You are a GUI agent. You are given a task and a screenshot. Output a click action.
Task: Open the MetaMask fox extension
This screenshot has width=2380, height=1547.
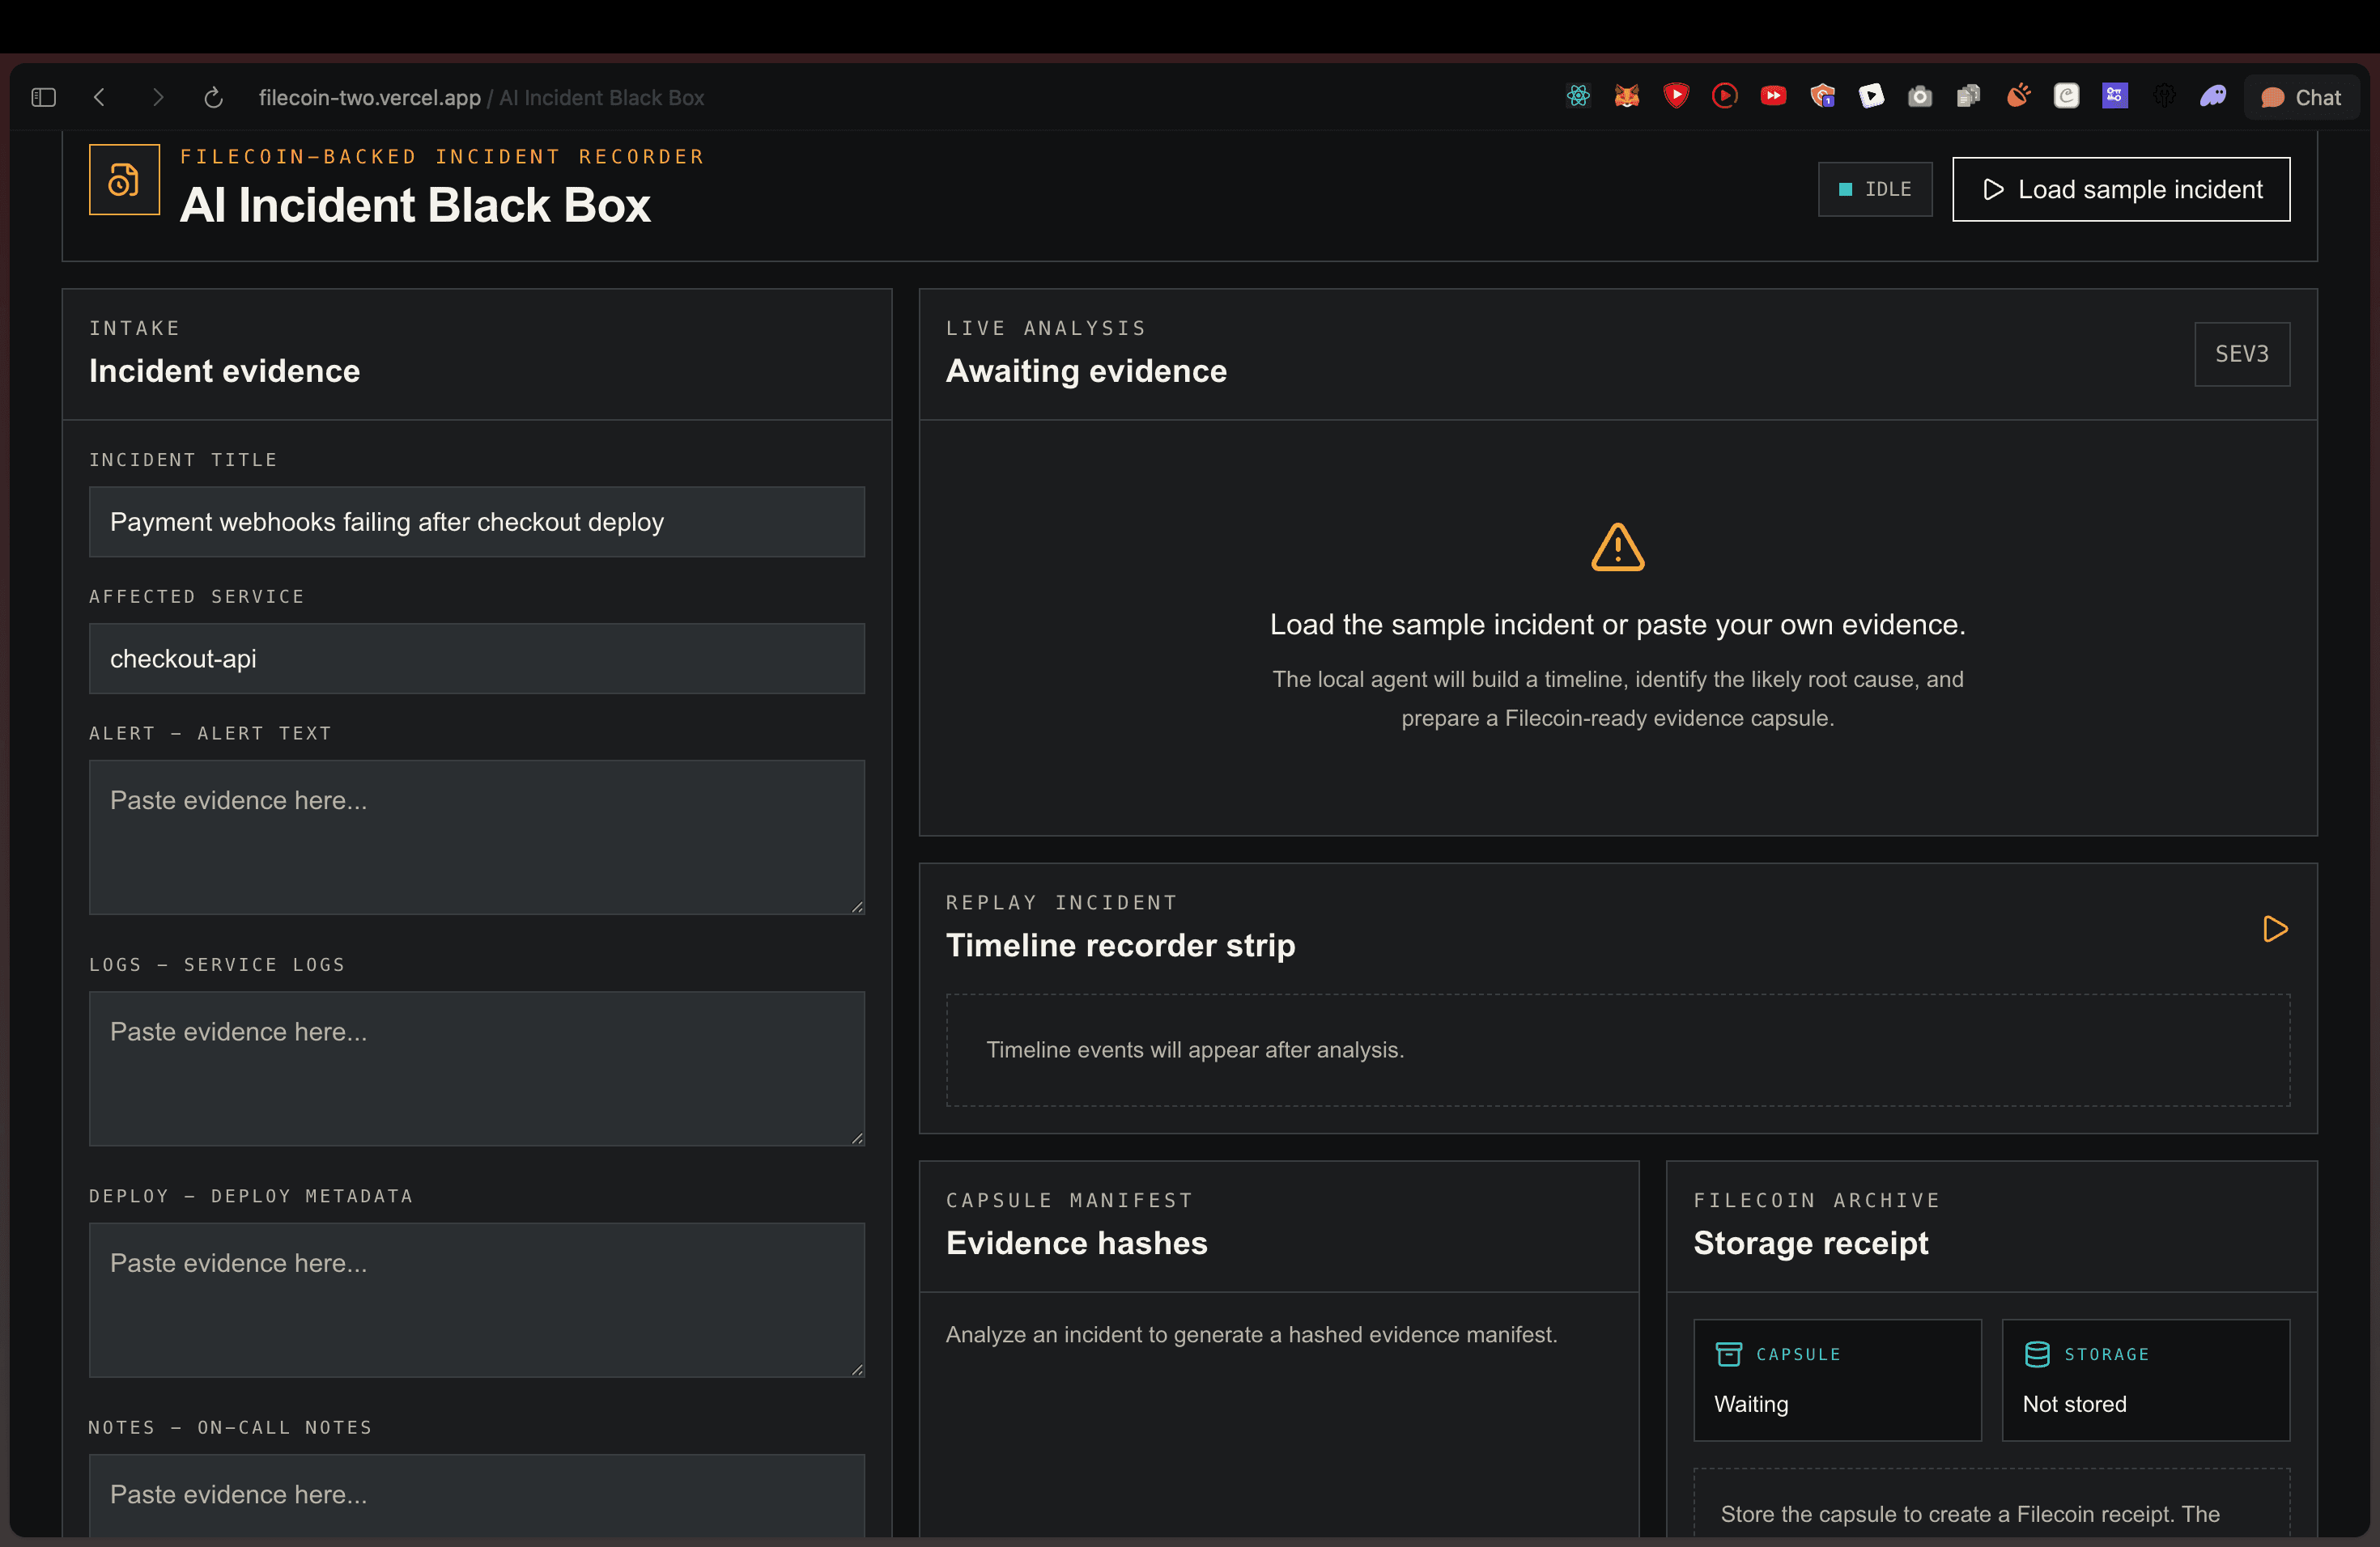[x=1627, y=96]
